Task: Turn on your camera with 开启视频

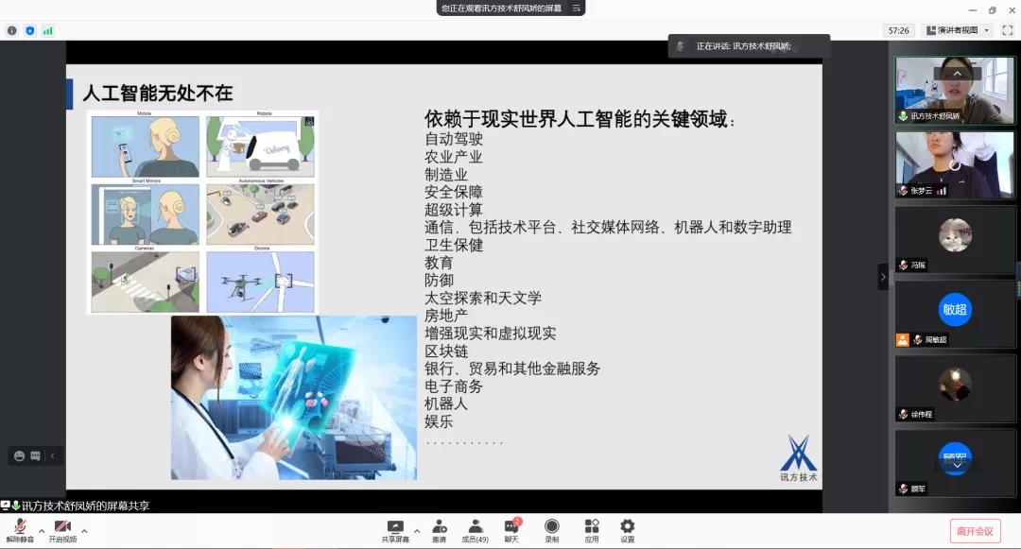Action: [x=61, y=527]
